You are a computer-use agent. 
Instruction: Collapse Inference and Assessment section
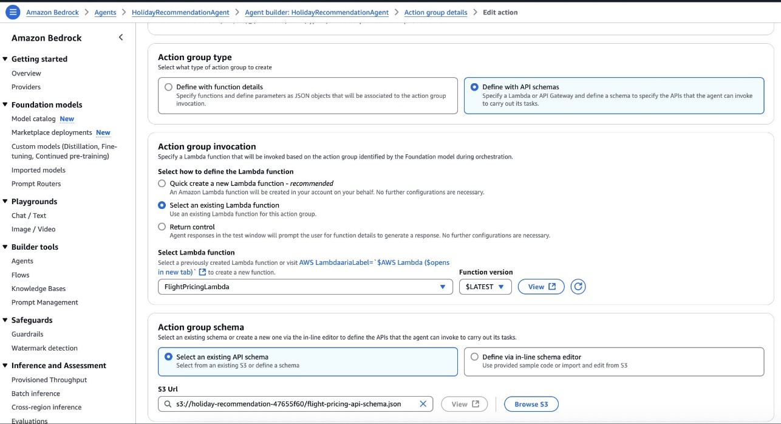5,366
